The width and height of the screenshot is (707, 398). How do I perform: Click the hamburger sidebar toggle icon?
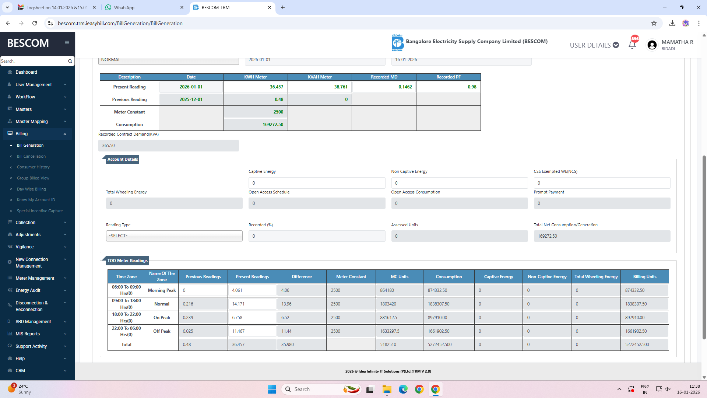coord(67,43)
